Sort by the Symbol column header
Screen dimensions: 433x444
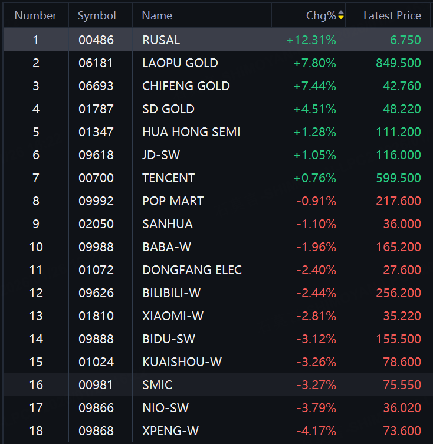coord(97,15)
